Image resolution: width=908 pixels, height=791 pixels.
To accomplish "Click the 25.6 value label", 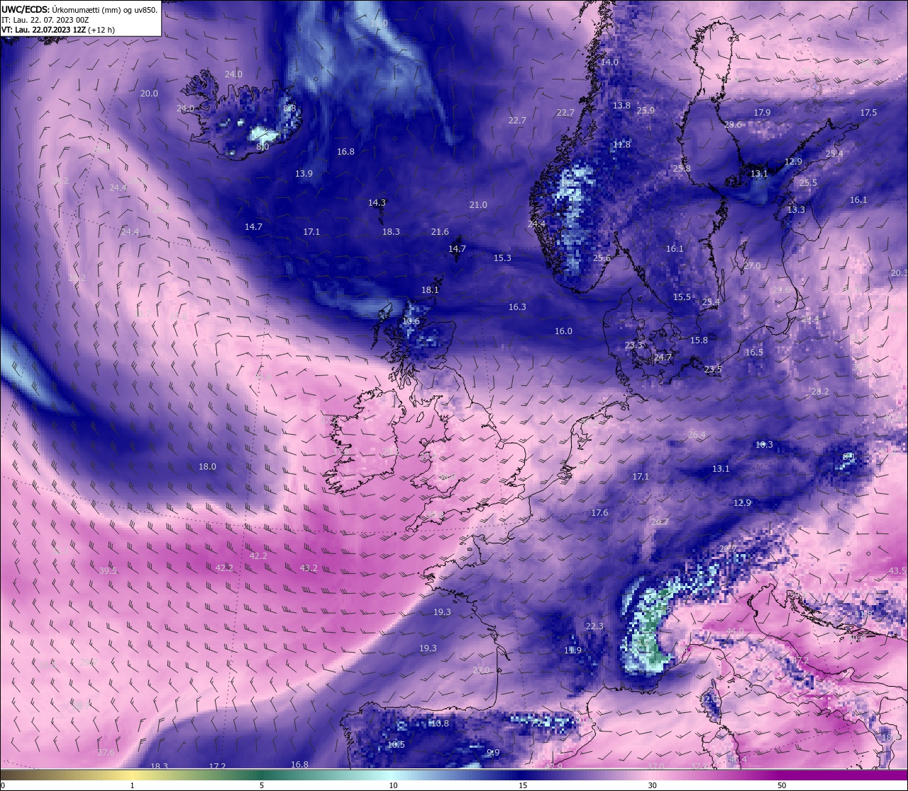I will 602,258.
